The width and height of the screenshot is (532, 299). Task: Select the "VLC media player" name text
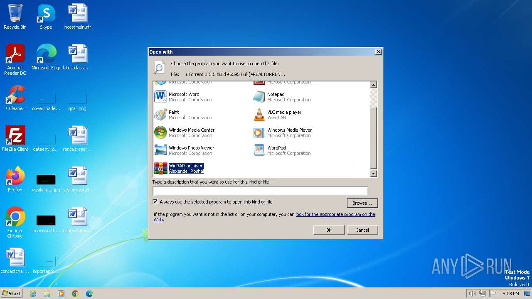pos(284,112)
